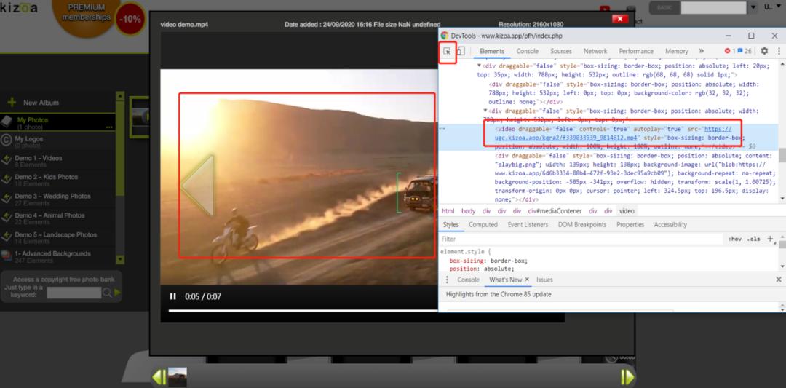The height and width of the screenshot is (388, 786).
Task: Toggle the :hov element state panel
Action: (734, 239)
